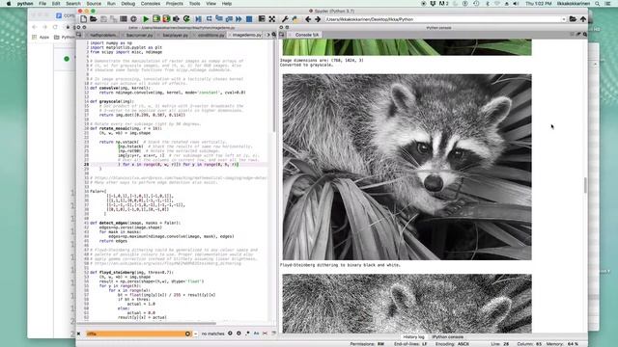This screenshot has width=618, height=347.
Task: Toggle the replace option in find bar
Action: click(274, 334)
